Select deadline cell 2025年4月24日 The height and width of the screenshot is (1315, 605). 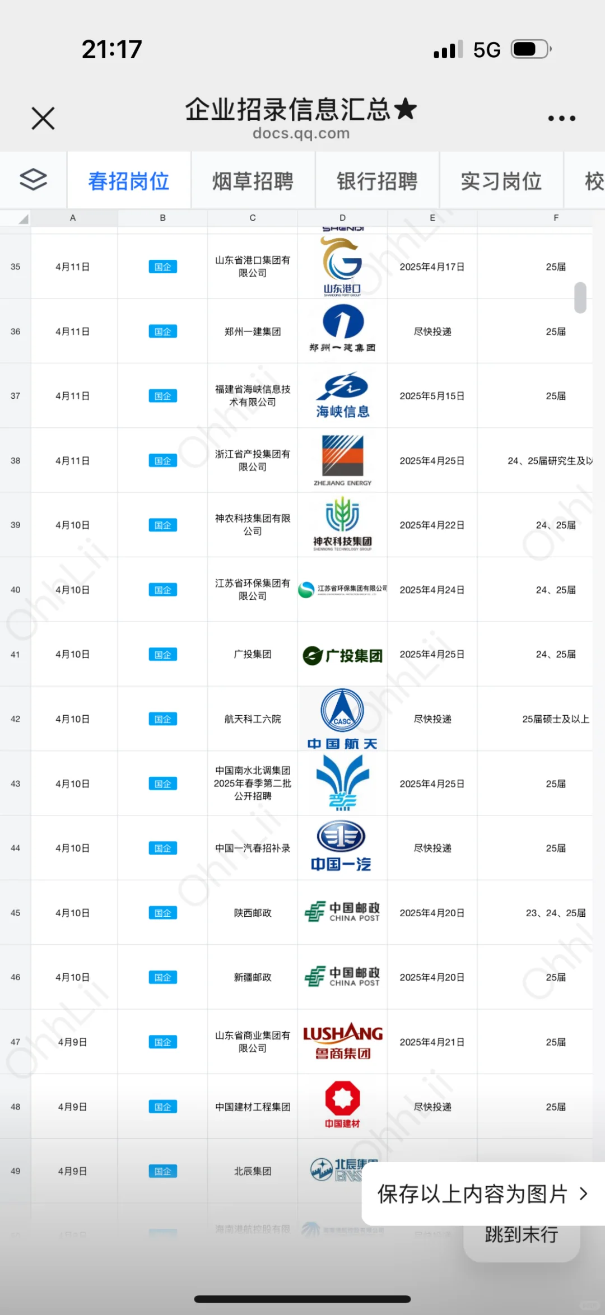click(x=432, y=590)
